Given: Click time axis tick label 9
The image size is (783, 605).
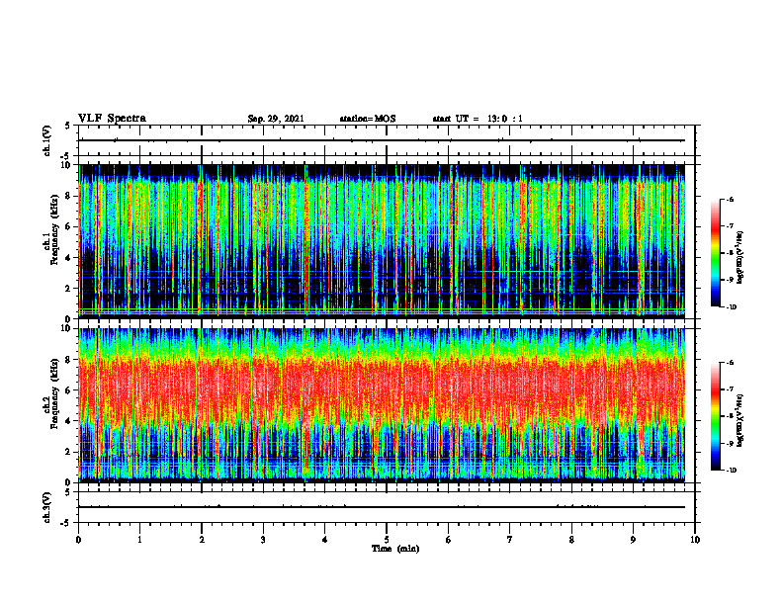Looking at the screenshot, I should (633, 540).
